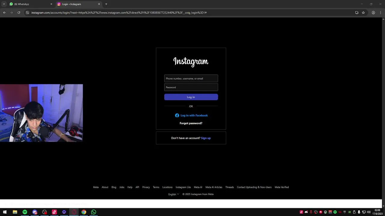
Task: Open the Meta footer link
Action: pos(96,187)
